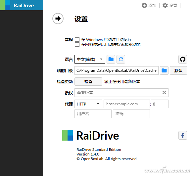Reload language list with refresh icon

coord(121,59)
